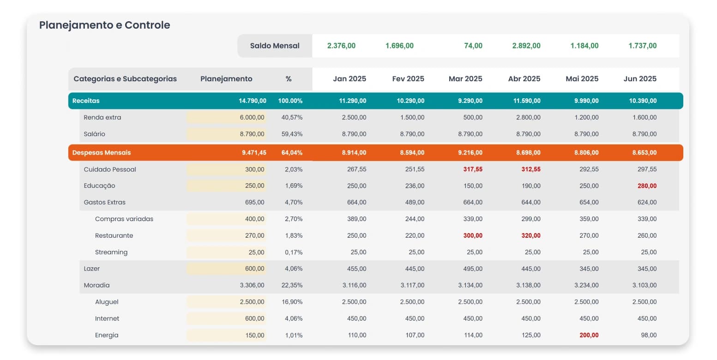The height and width of the screenshot is (360, 717).
Task: Click the Internet planning field 600,00
Action: coord(227,318)
